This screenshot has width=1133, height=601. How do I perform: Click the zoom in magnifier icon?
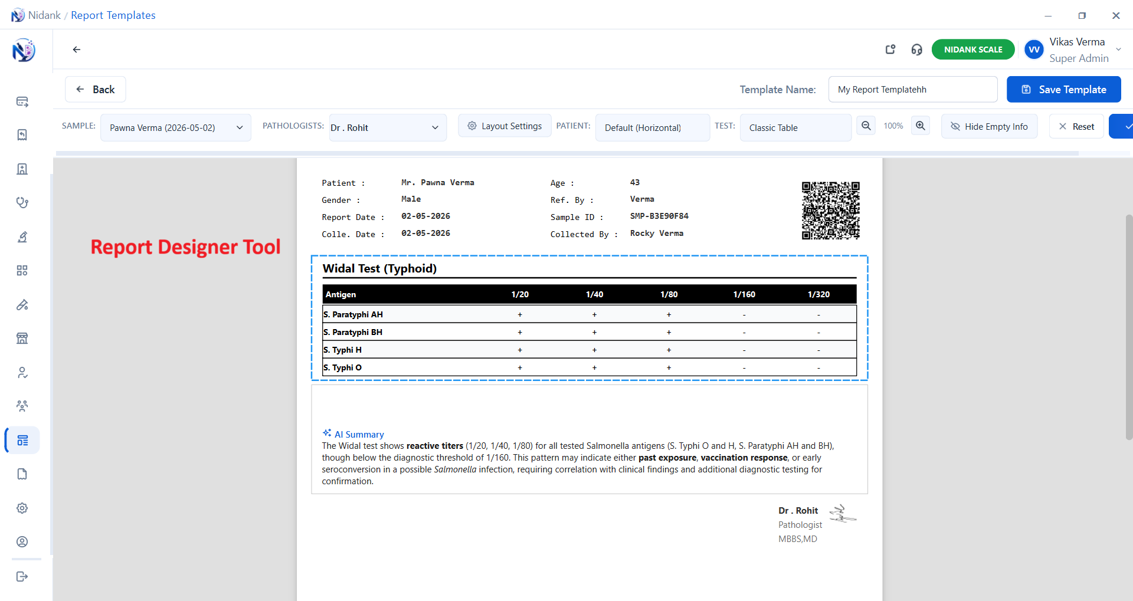click(x=921, y=126)
